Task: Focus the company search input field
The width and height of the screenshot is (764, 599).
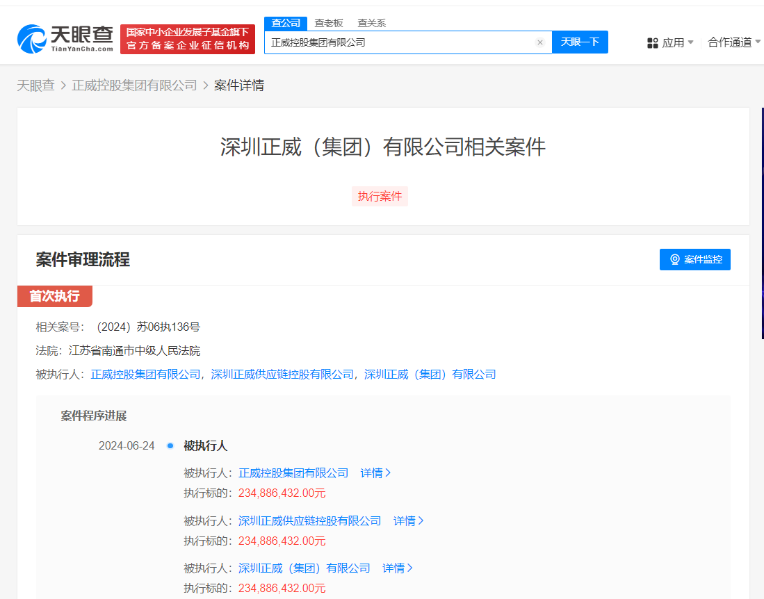Action: point(400,42)
